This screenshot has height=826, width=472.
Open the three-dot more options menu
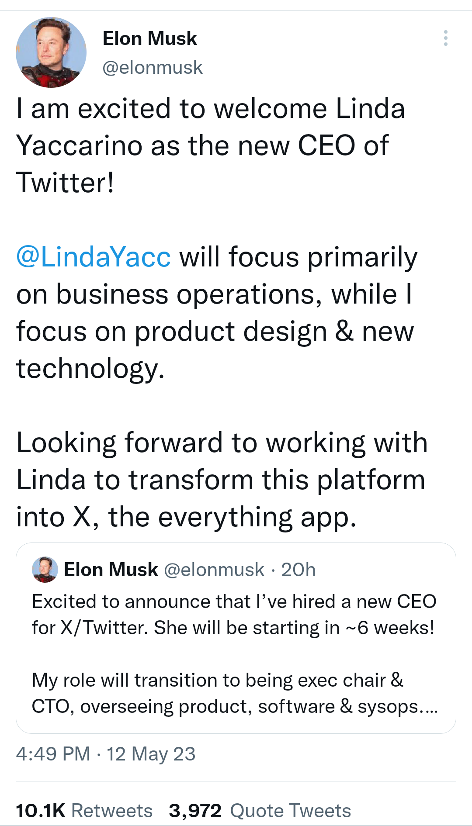[x=445, y=38]
